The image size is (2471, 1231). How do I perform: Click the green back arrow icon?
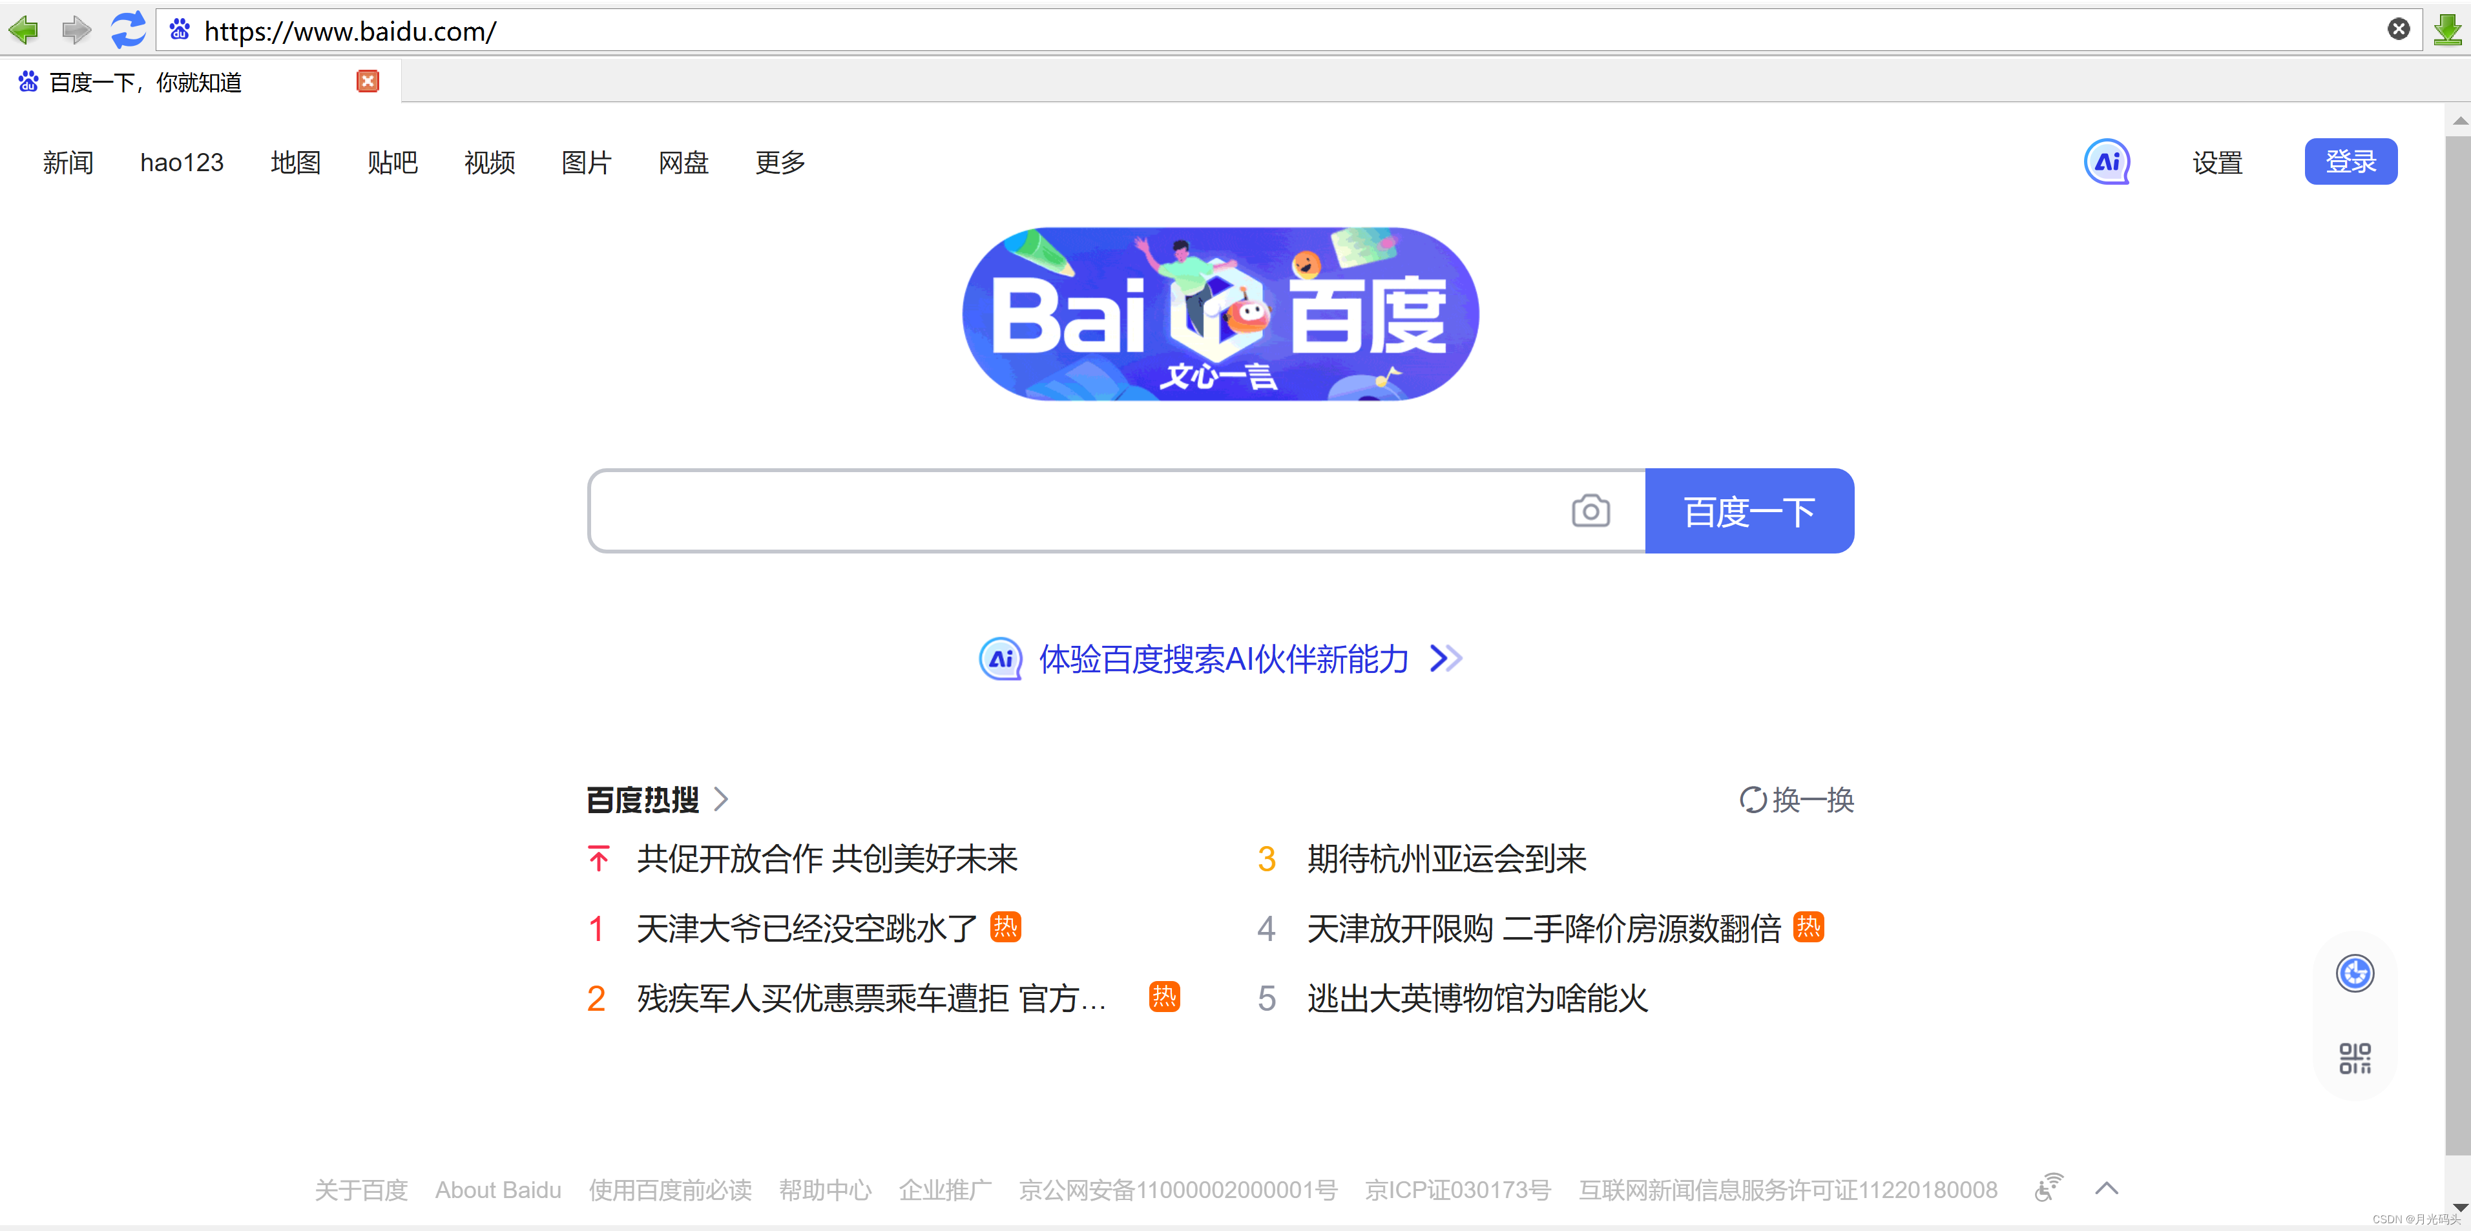(x=24, y=31)
